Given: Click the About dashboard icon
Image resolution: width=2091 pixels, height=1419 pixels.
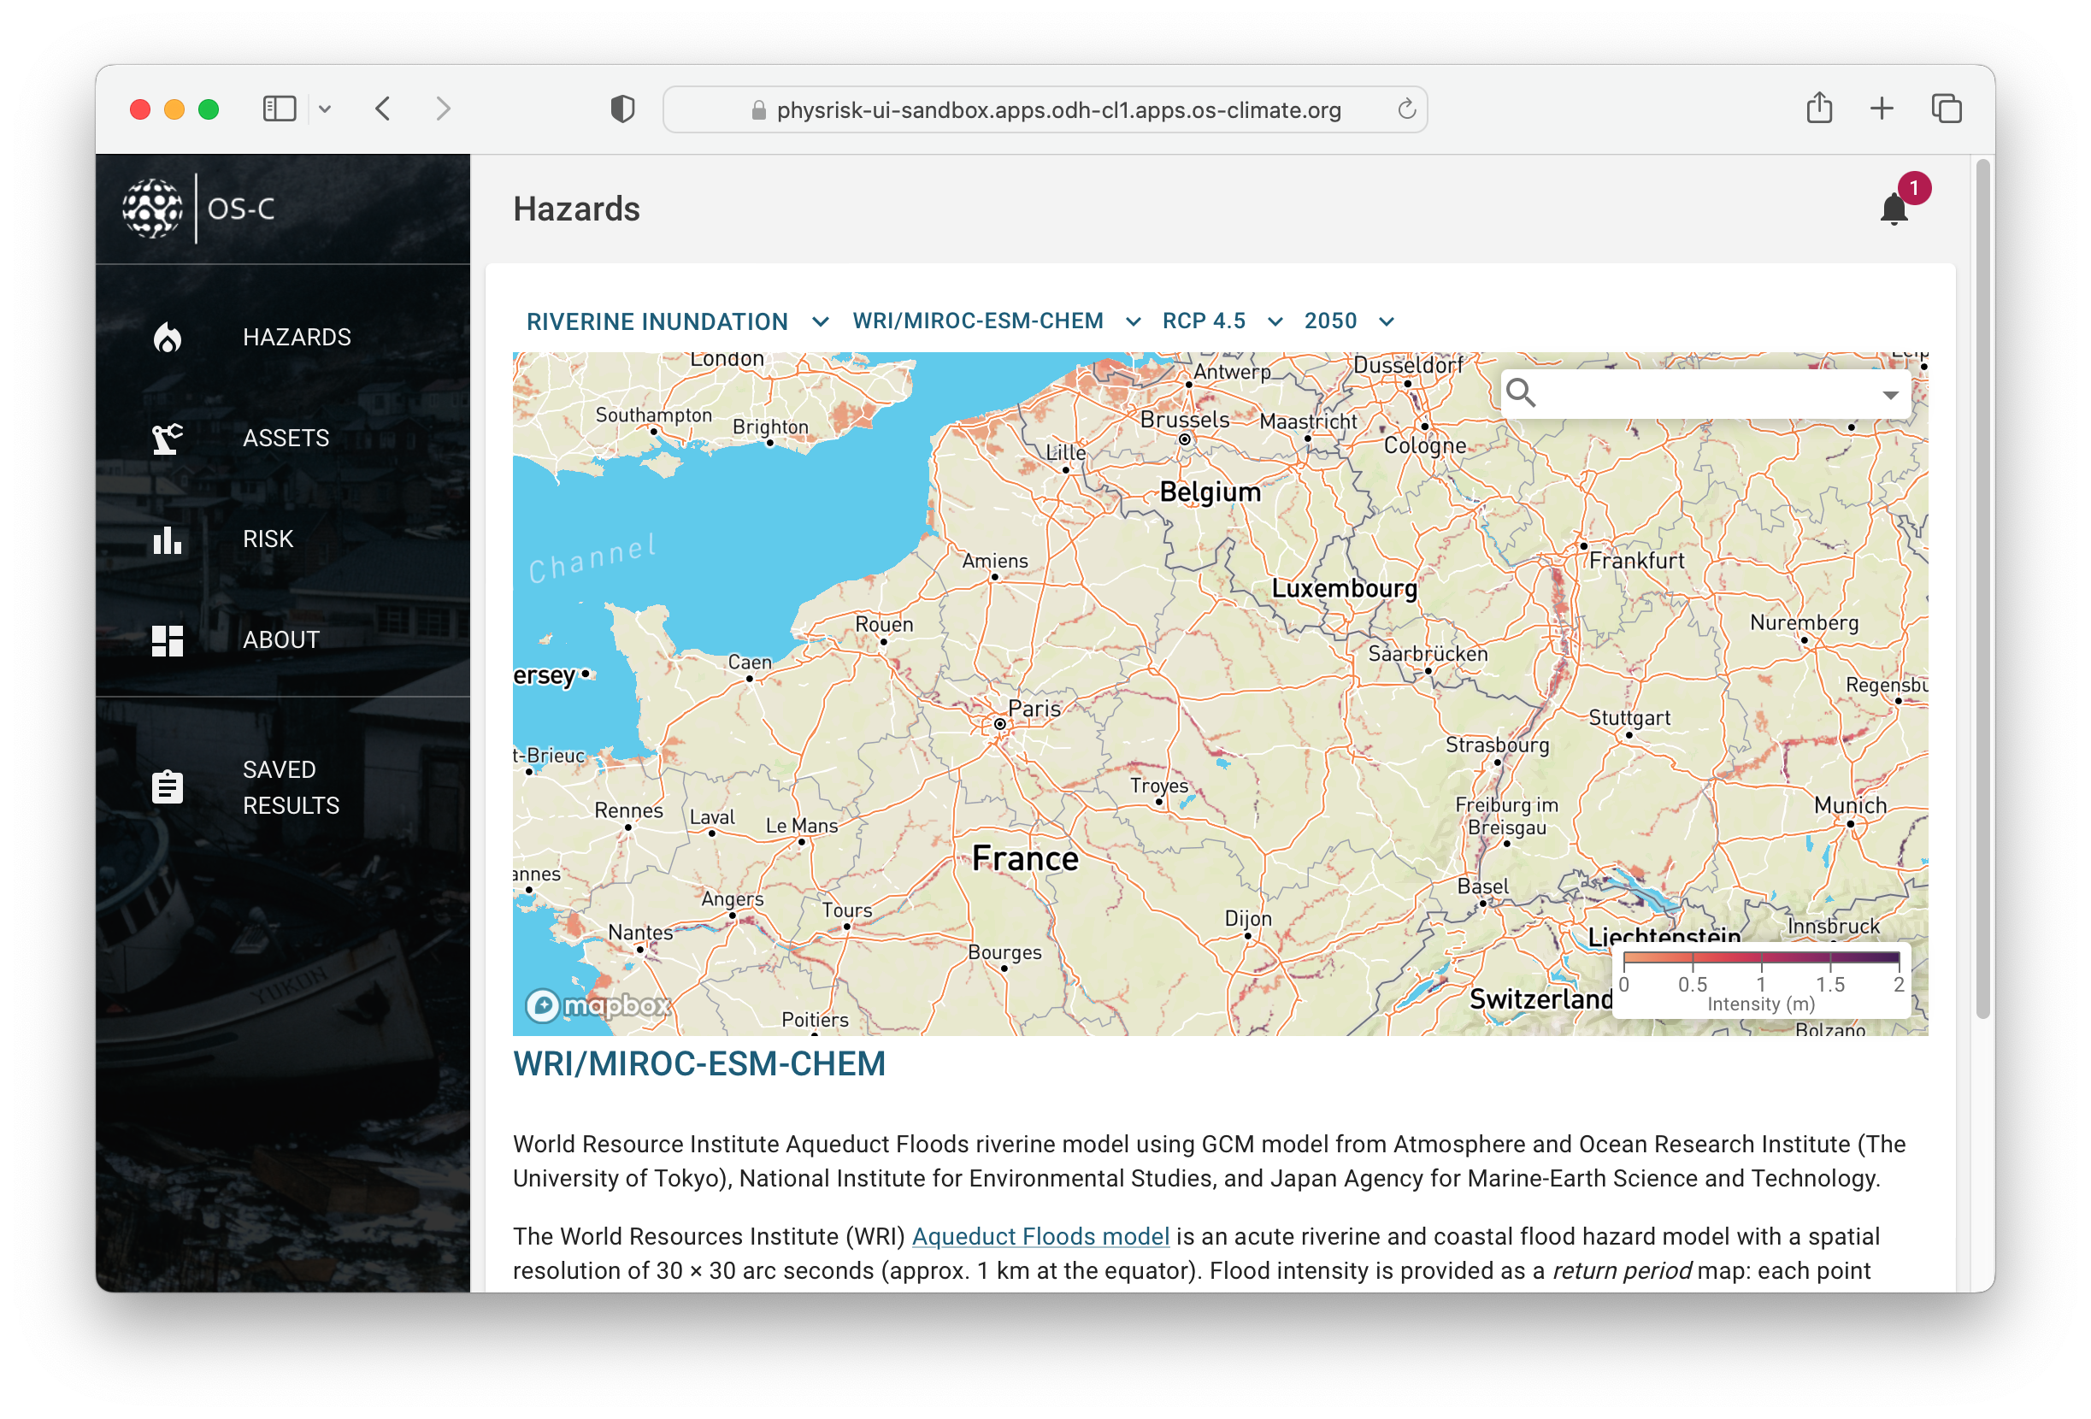Looking at the screenshot, I should pyautogui.click(x=168, y=640).
